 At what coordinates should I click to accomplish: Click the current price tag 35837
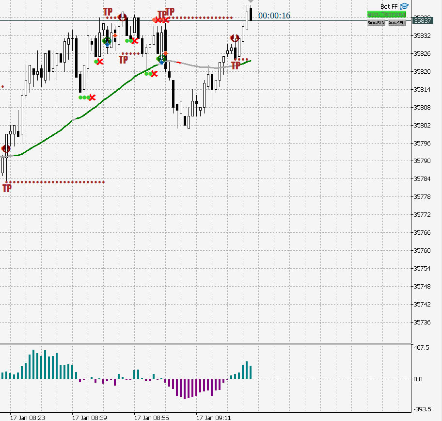point(423,20)
